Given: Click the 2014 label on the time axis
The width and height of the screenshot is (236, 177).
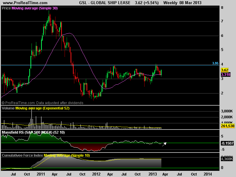Looking at the screenshot, I should coord(208,174).
